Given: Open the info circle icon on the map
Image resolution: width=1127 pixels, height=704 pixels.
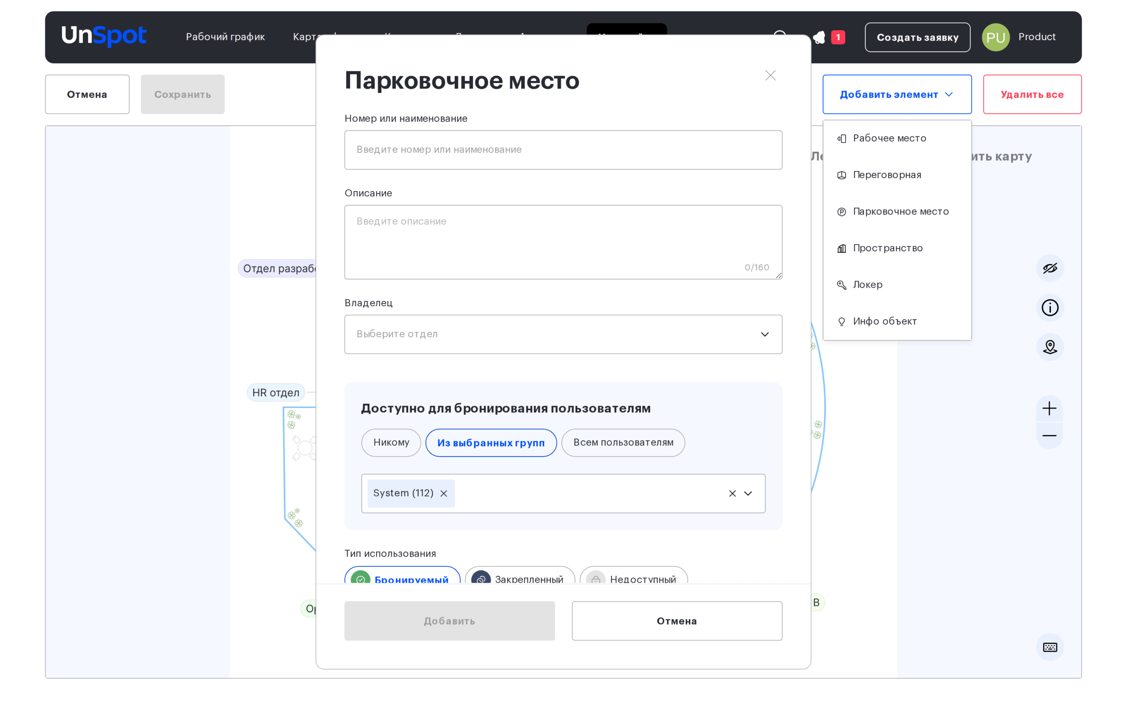Looking at the screenshot, I should [1050, 308].
